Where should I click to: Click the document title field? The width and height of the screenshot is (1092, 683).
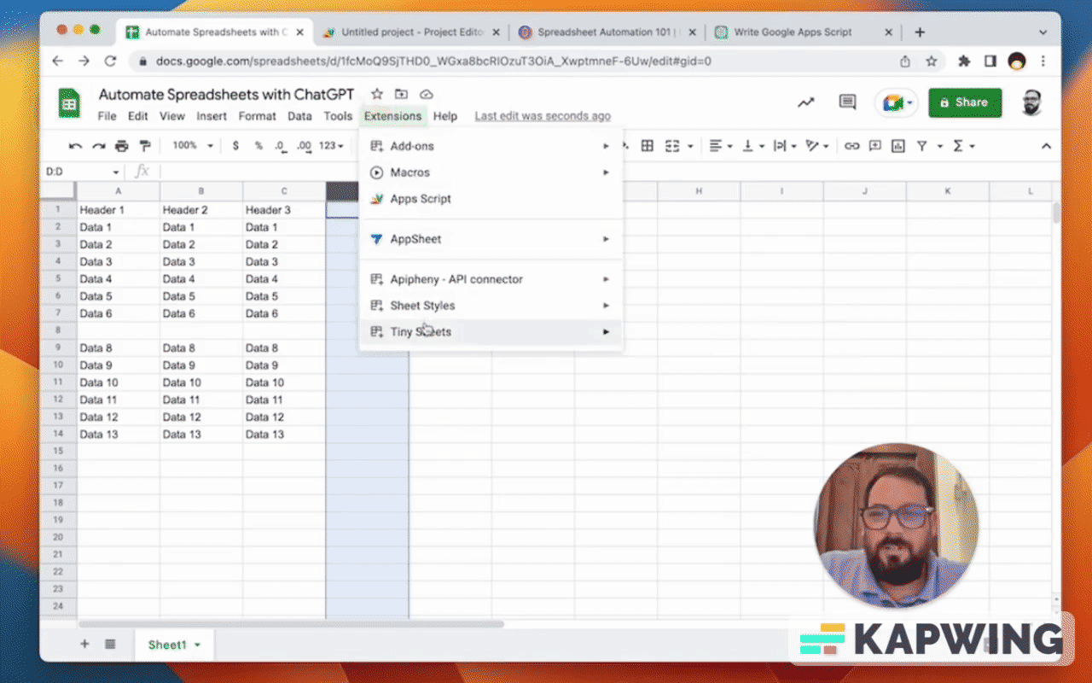click(226, 94)
